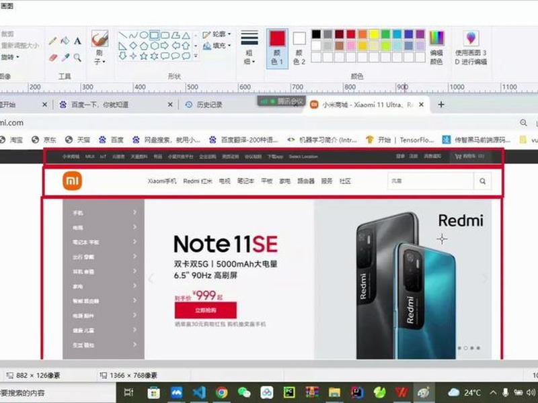Image resolution: width=538 pixels, height=403 pixels.
Task: Choose the Oval shape
Action: [144, 36]
